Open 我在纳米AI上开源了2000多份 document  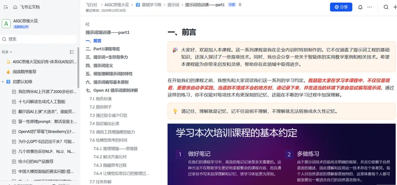coord(47,91)
